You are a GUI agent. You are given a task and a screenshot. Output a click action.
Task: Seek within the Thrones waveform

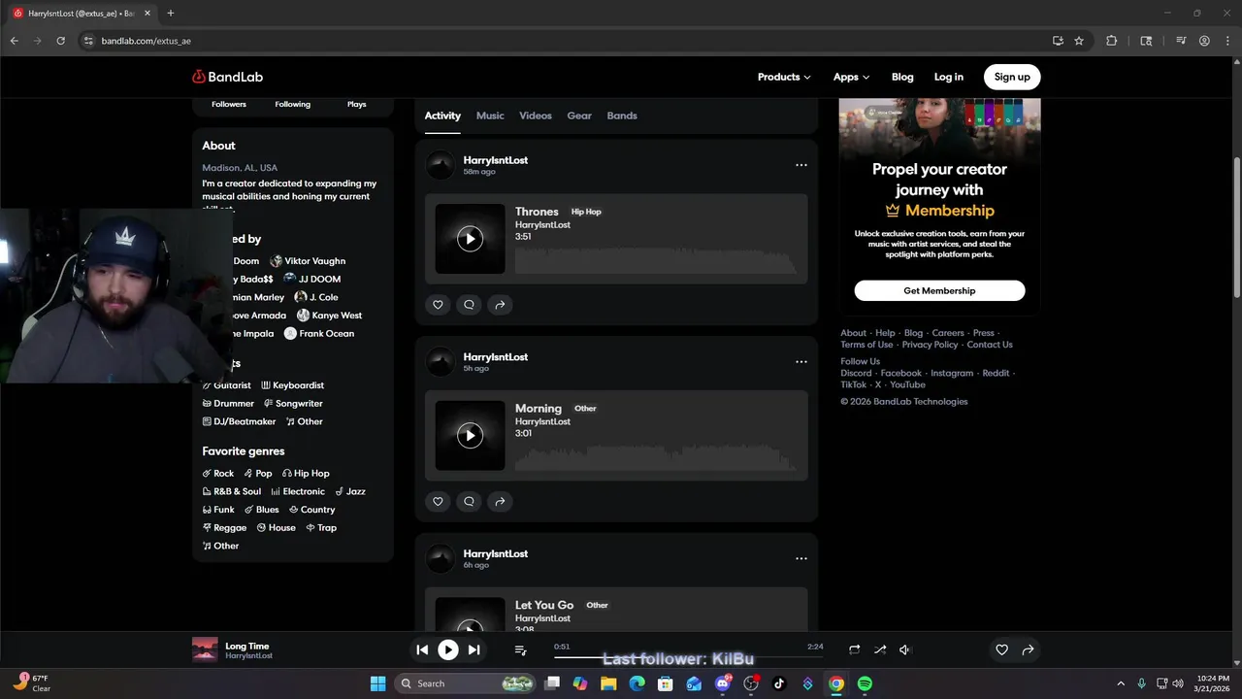click(x=656, y=262)
